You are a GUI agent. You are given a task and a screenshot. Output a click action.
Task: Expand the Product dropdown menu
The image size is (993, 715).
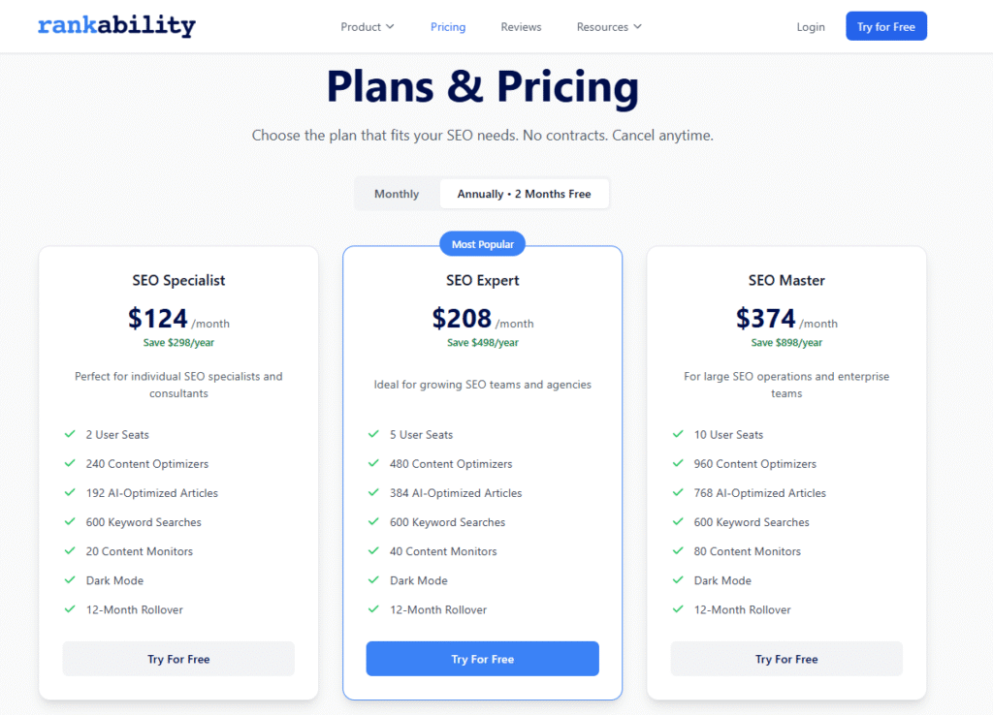(367, 27)
